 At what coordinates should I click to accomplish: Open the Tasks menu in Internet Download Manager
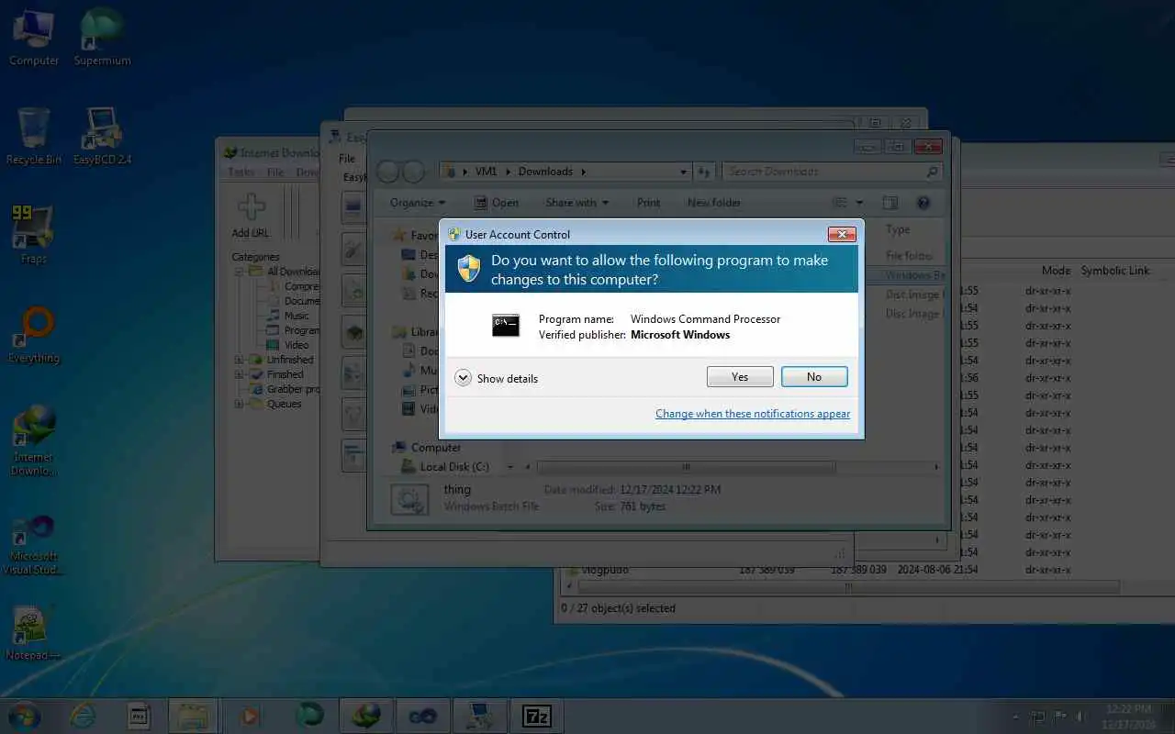(x=241, y=172)
